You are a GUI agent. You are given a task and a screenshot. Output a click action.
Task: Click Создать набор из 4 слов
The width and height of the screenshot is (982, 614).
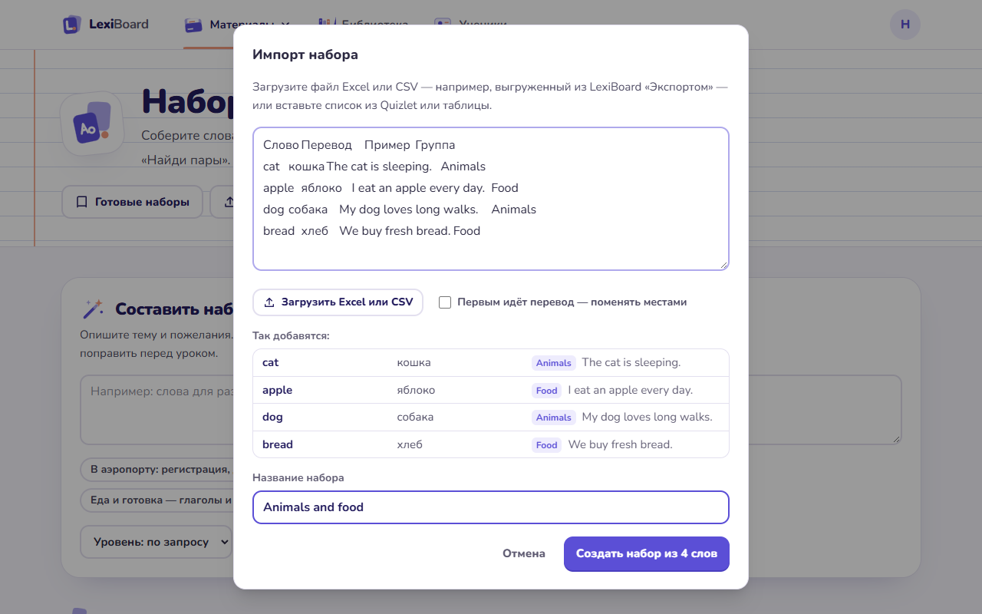pyautogui.click(x=647, y=553)
